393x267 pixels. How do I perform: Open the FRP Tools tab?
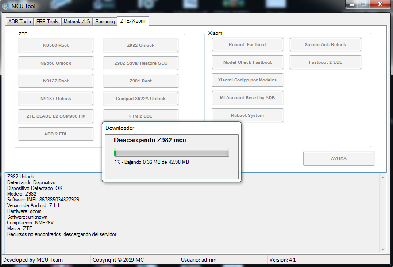point(47,22)
